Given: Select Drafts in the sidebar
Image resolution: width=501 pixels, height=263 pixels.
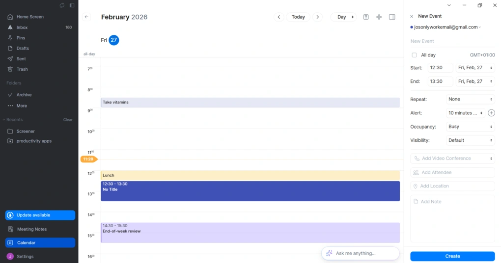Looking at the screenshot, I should [x=23, y=48].
